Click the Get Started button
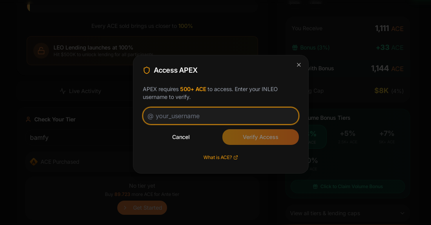The width and height of the screenshot is (431, 225). tap(142, 208)
